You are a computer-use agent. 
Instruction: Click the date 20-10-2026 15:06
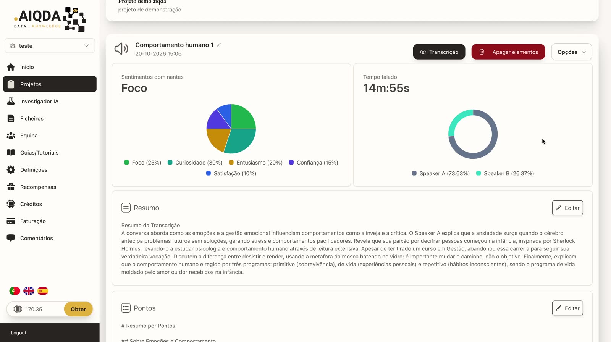point(158,54)
